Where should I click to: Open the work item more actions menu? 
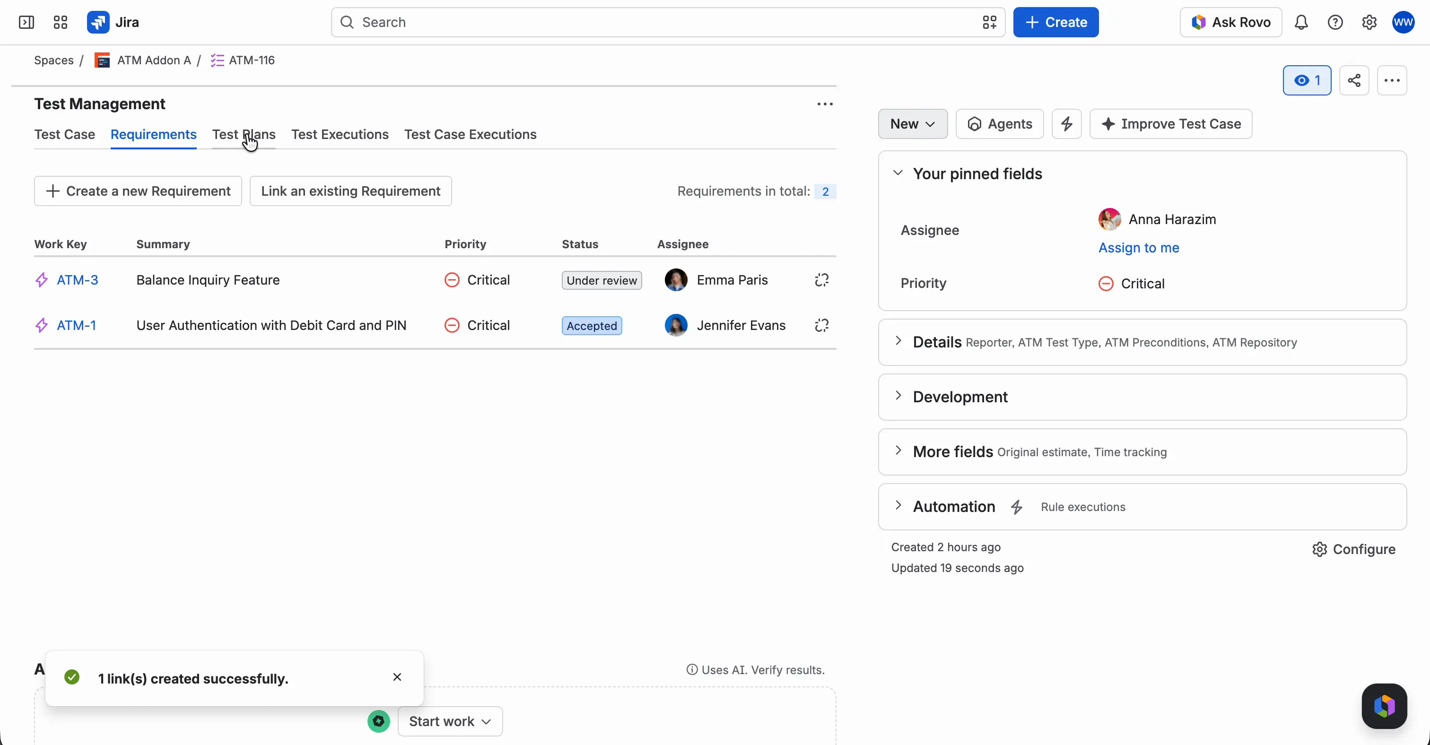(x=1392, y=80)
